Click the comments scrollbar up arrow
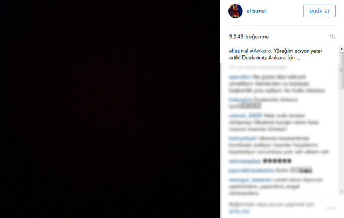Viewport: 344px width, 218px height. 342,48
